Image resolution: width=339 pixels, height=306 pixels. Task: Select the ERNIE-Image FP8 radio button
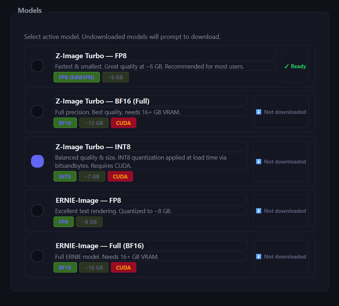37,211
